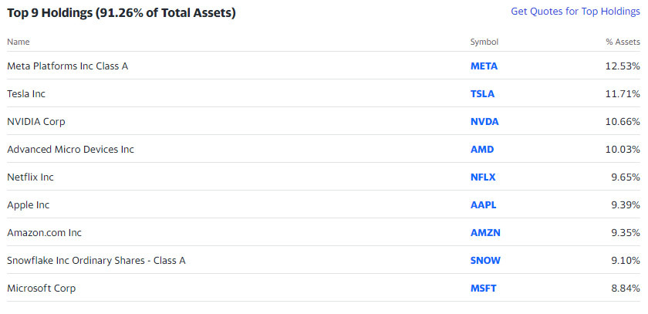The height and width of the screenshot is (314, 648).
Task: Click the Meta Platforms Inc Class A name
Action: pos(67,66)
